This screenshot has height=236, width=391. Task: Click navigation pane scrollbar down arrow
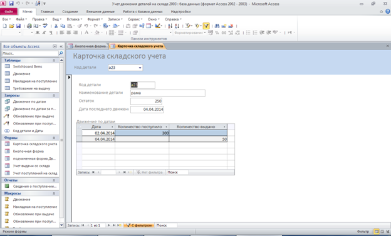[61, 225]
